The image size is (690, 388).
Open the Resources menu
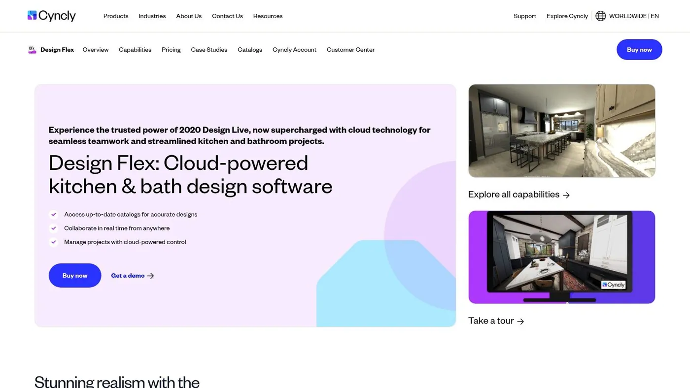pyautogui.click(x=268, y=16)
